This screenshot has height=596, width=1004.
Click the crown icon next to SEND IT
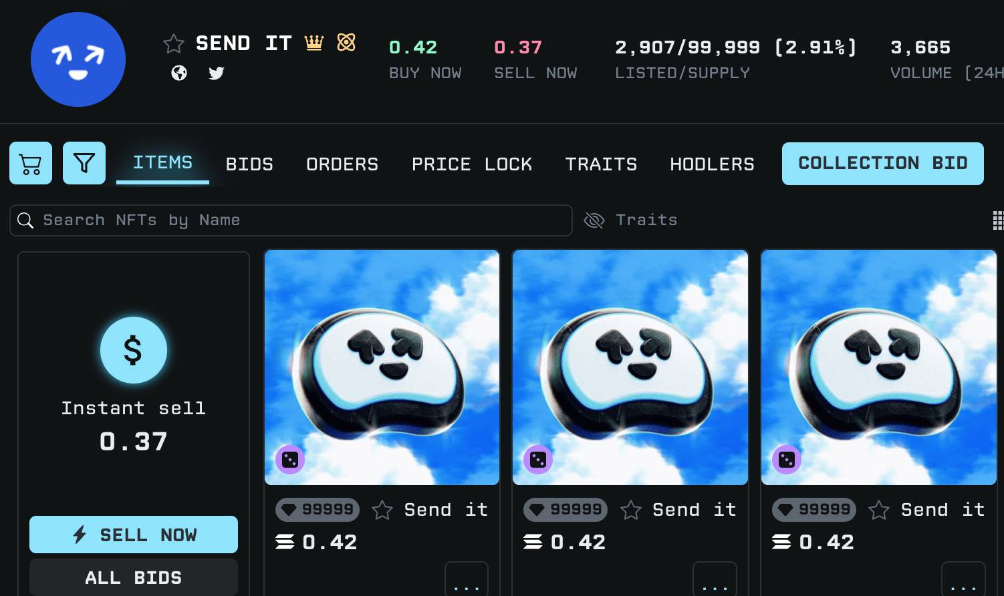[313, 42]
